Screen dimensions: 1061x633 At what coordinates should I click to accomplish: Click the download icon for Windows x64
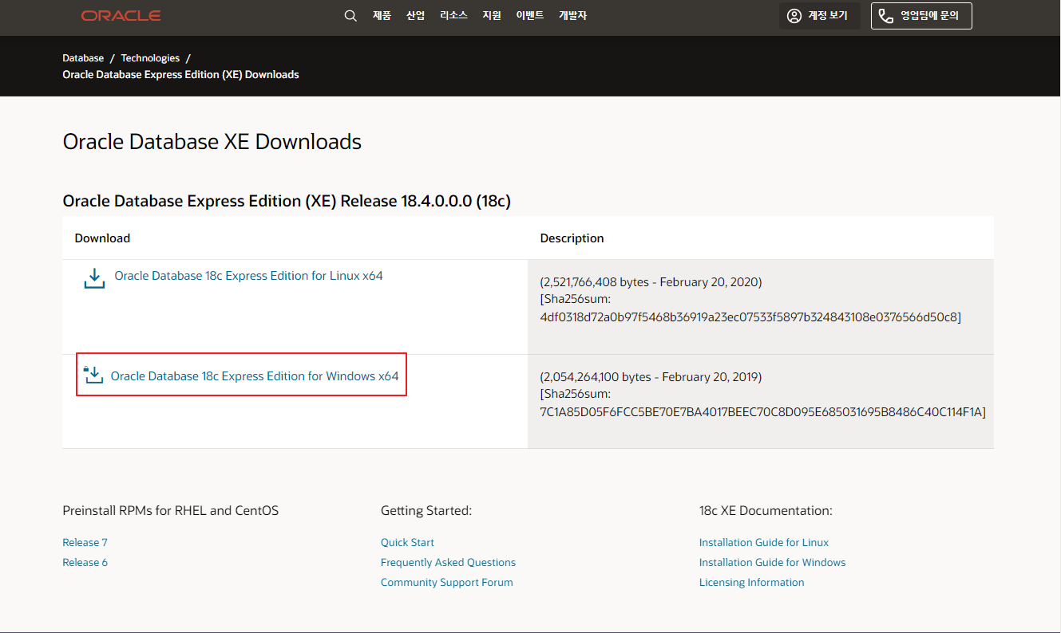pyautogui.click(x=94, y=374)
